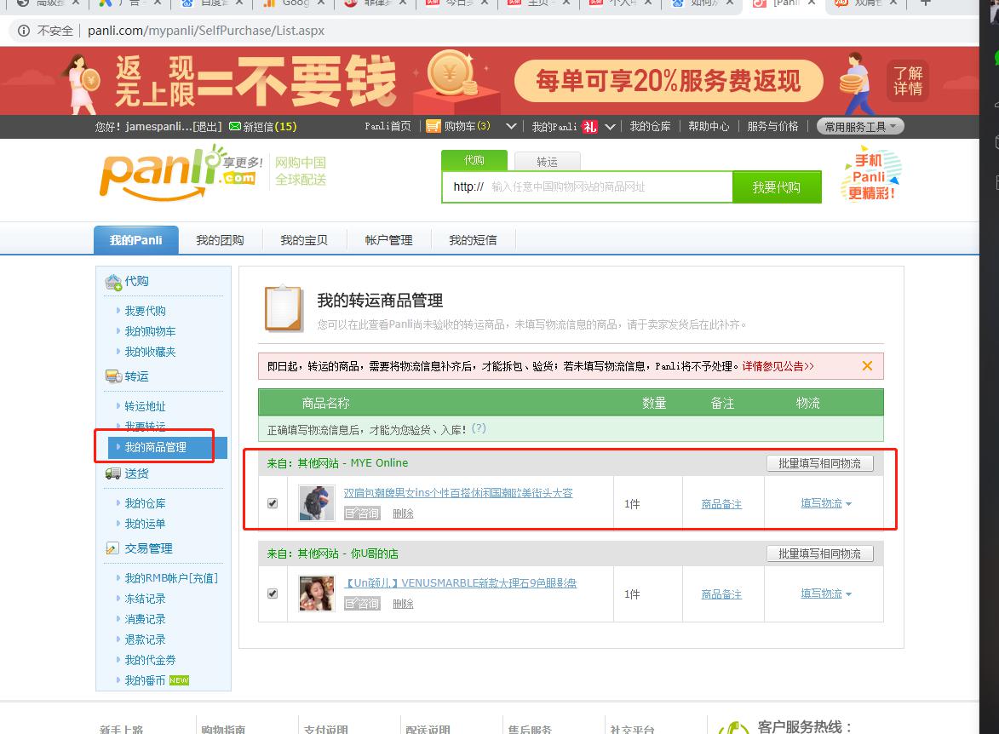Open 商品备注 for the first product
Viewport: 999px width, 734px height.
[722, 502]
